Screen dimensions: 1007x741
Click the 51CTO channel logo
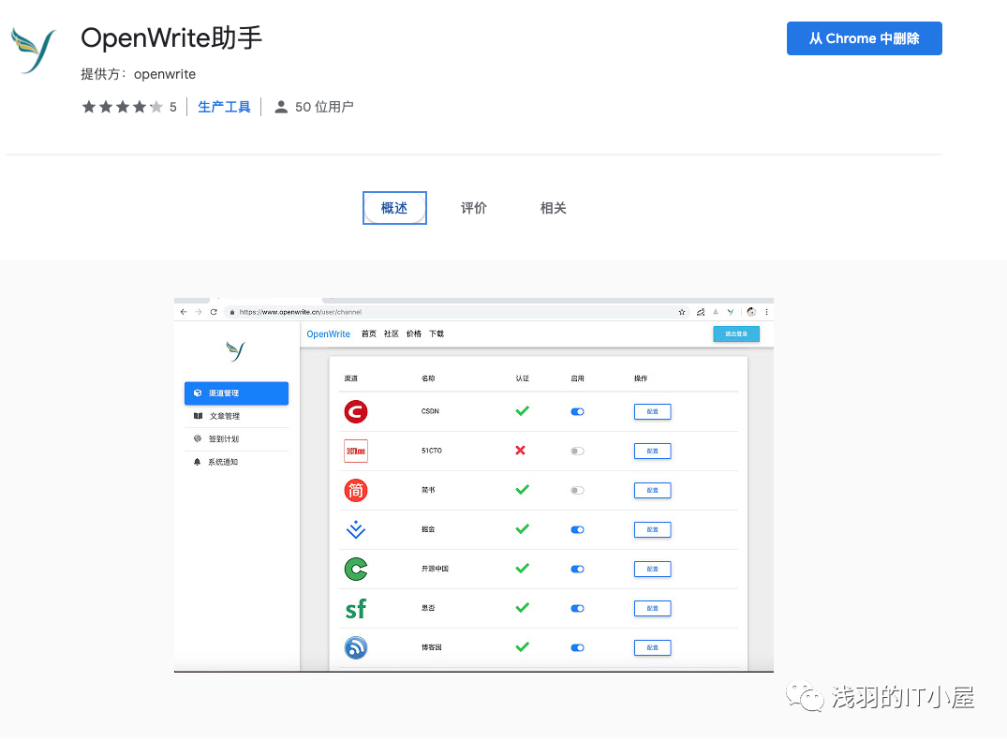click(356, 451)
